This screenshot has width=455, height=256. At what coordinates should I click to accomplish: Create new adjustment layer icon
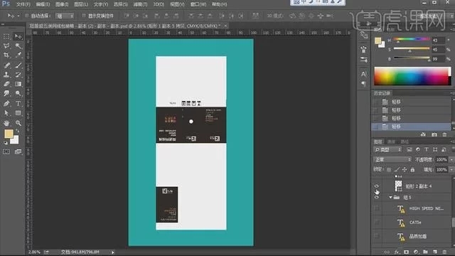pos(416,252)
